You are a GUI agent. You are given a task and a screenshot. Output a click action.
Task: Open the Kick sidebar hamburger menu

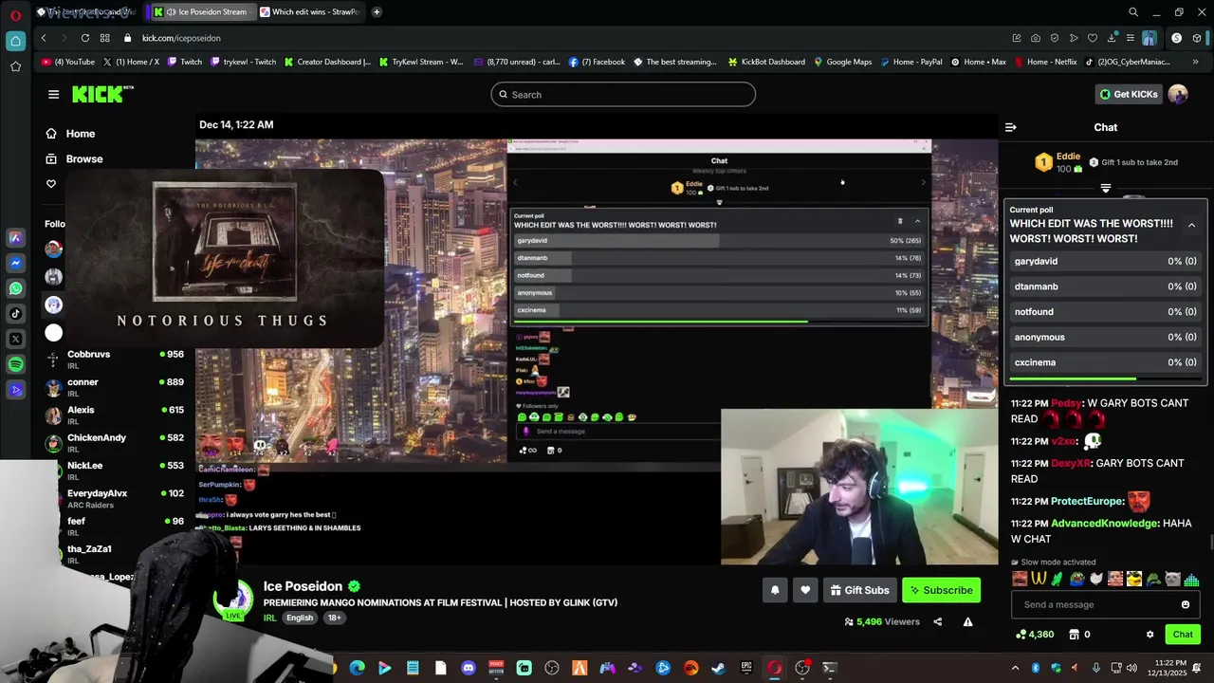pos(53,94)
